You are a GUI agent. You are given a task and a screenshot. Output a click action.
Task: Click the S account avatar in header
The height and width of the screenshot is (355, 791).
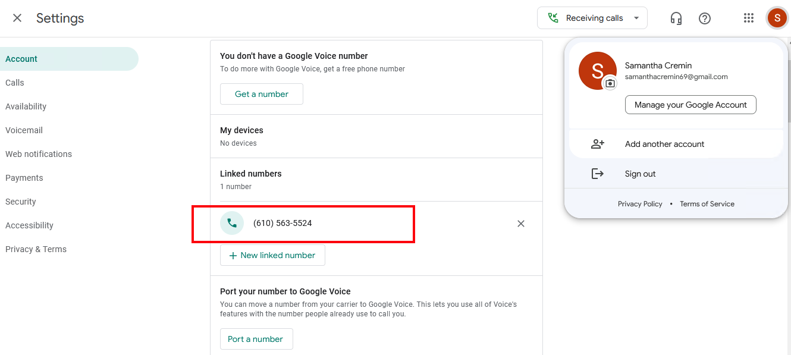(x=777, y=18)
